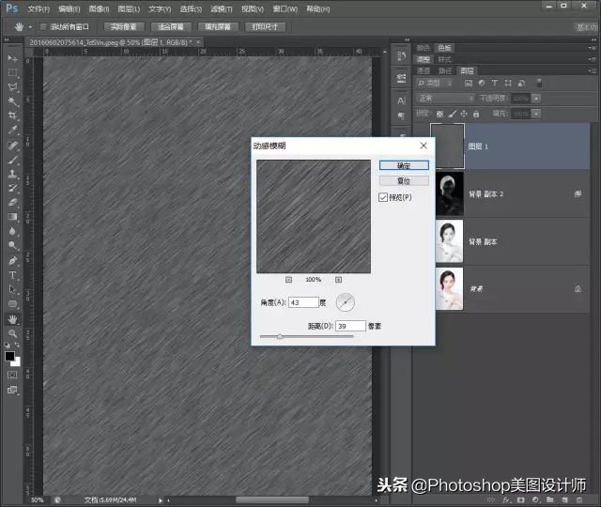Toggle the 预览(P) preview checkbox
The width and height of the screenshot is (601, 507).
click(x=383, y=197)
